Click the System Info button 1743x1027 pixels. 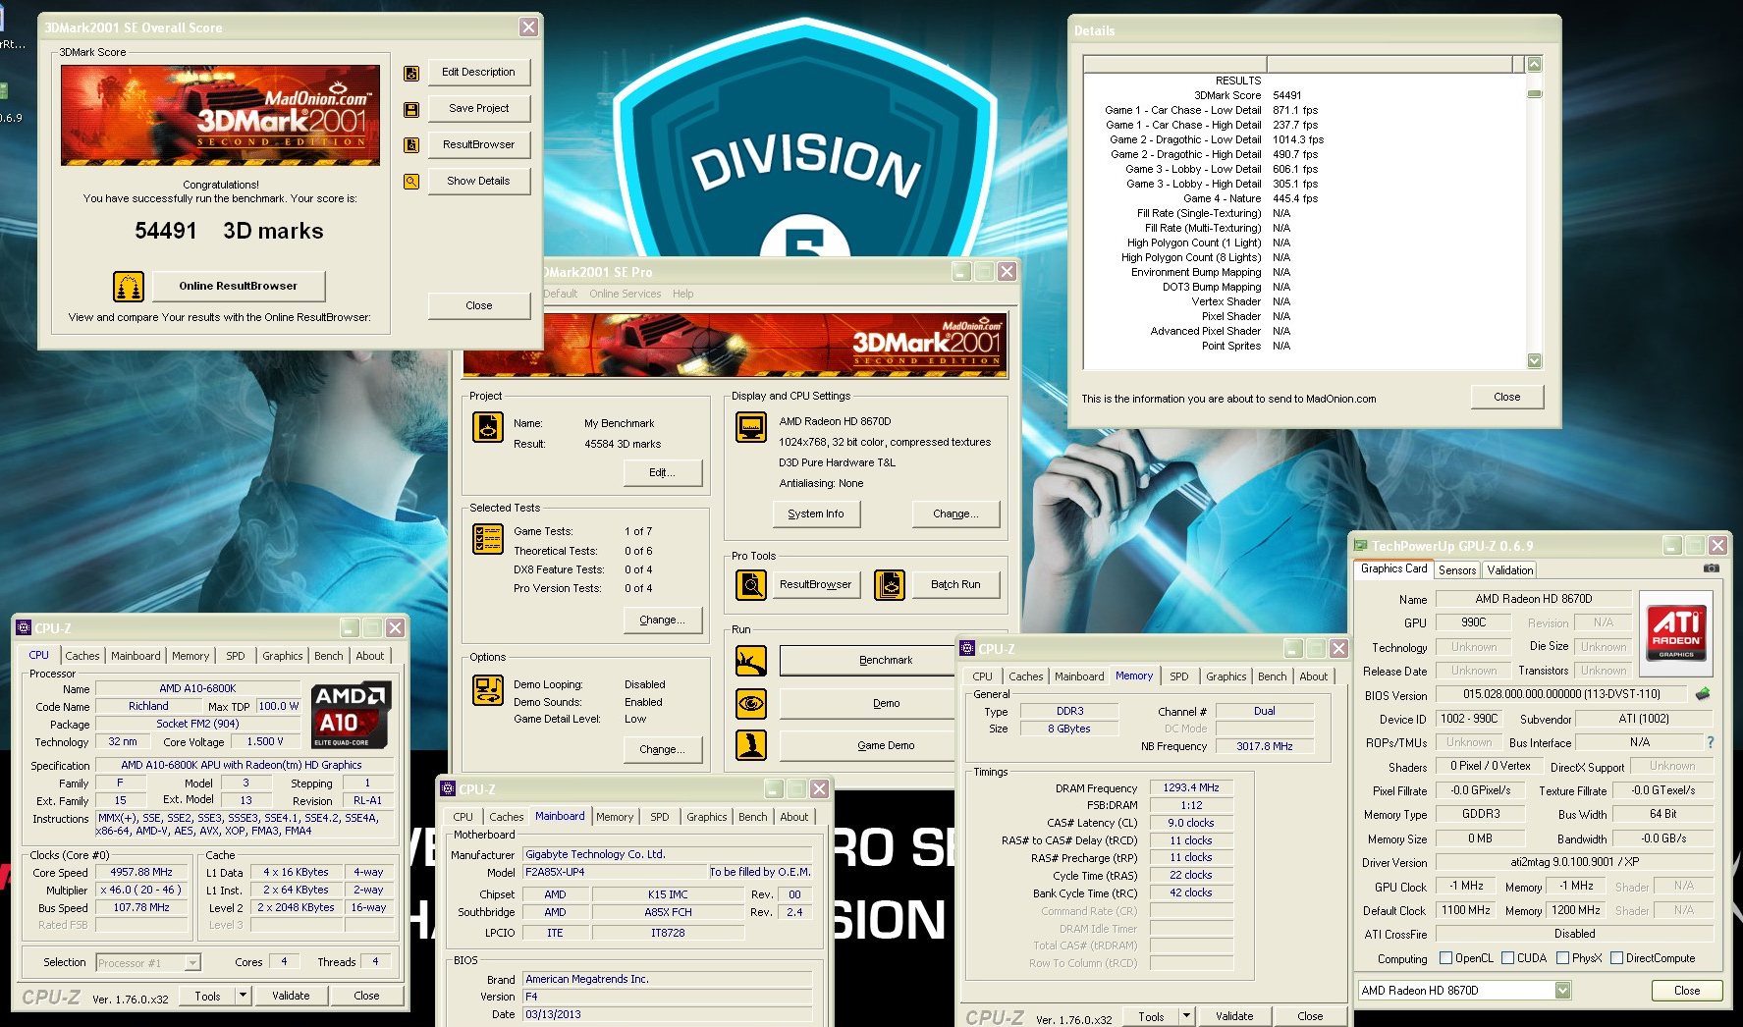815,513
